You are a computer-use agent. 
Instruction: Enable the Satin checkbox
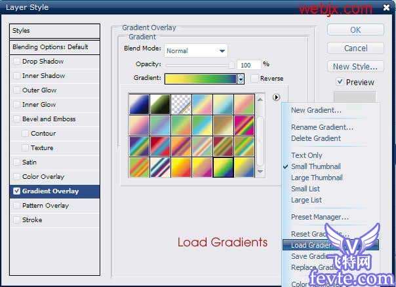pyautogui.click(x=16, y=162)
